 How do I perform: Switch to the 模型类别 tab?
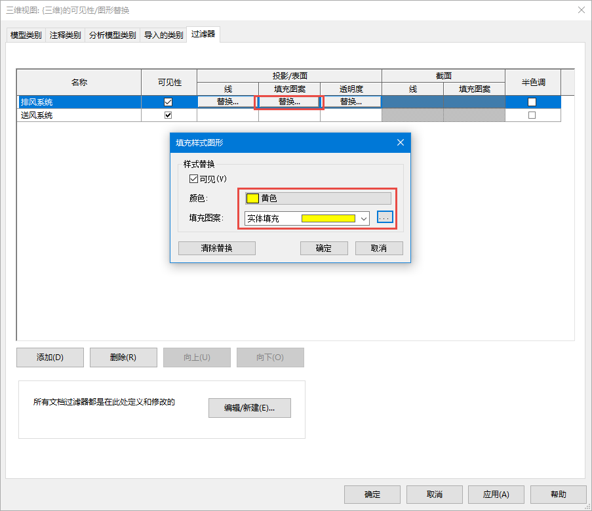[26, 35]
